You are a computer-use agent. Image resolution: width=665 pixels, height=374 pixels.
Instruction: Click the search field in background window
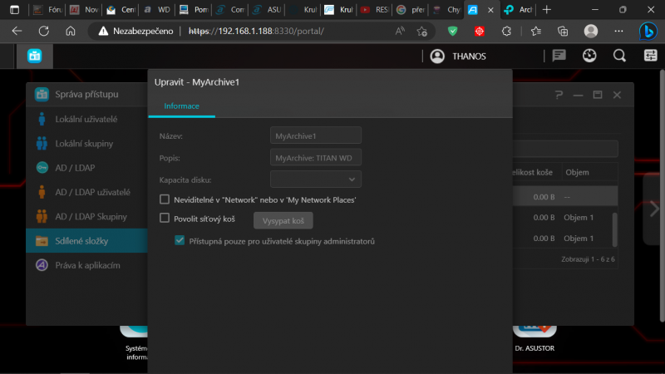[565, 149]
